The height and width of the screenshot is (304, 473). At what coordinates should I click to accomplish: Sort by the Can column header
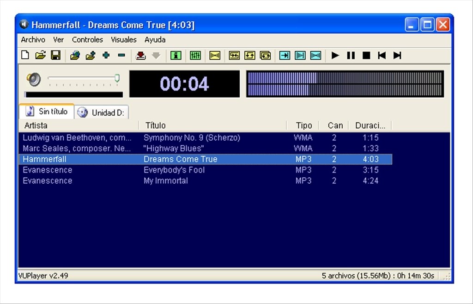pyautogui.click(x=334, y=125)
